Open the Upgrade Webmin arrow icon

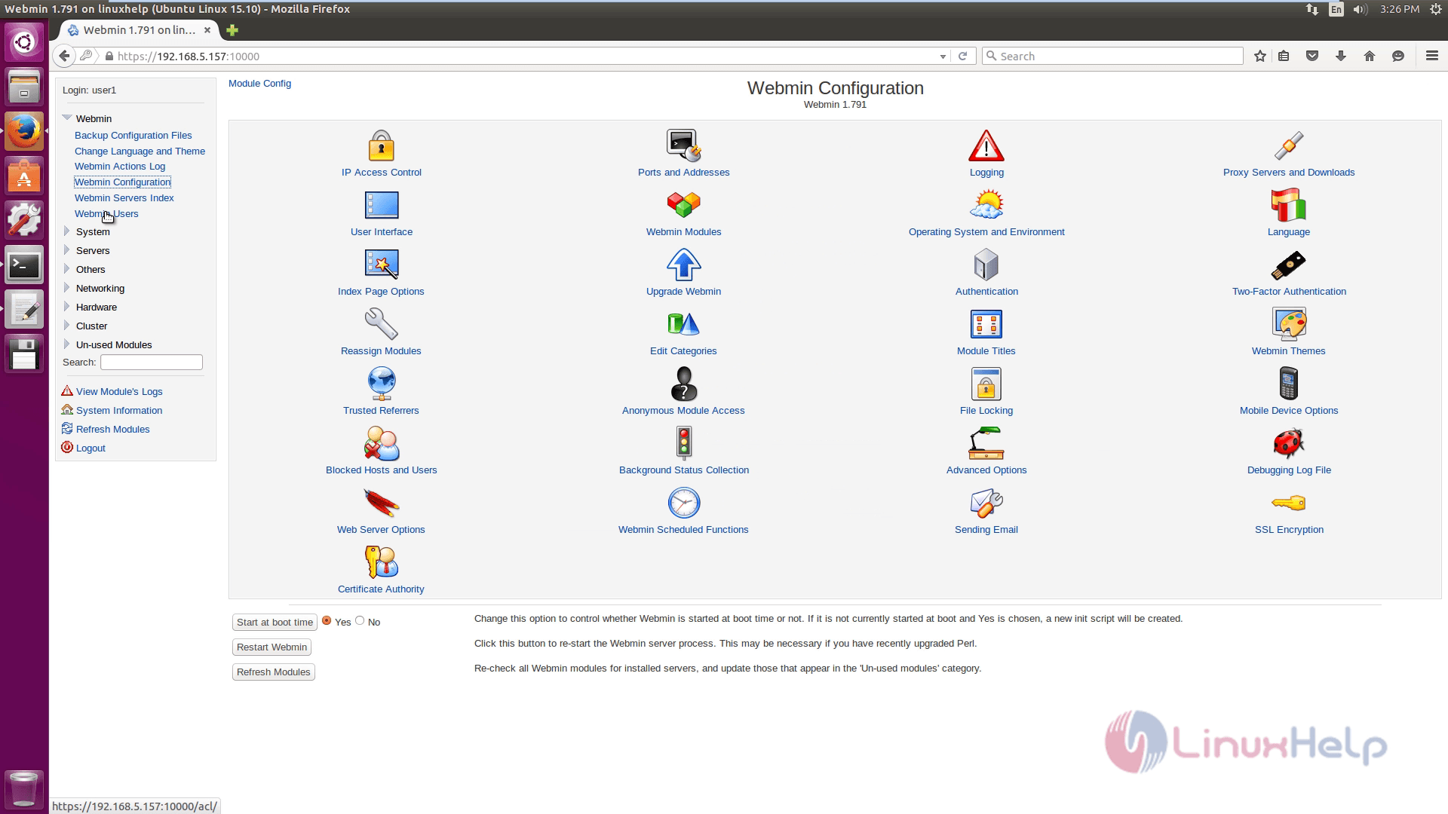tap(683, 265)
